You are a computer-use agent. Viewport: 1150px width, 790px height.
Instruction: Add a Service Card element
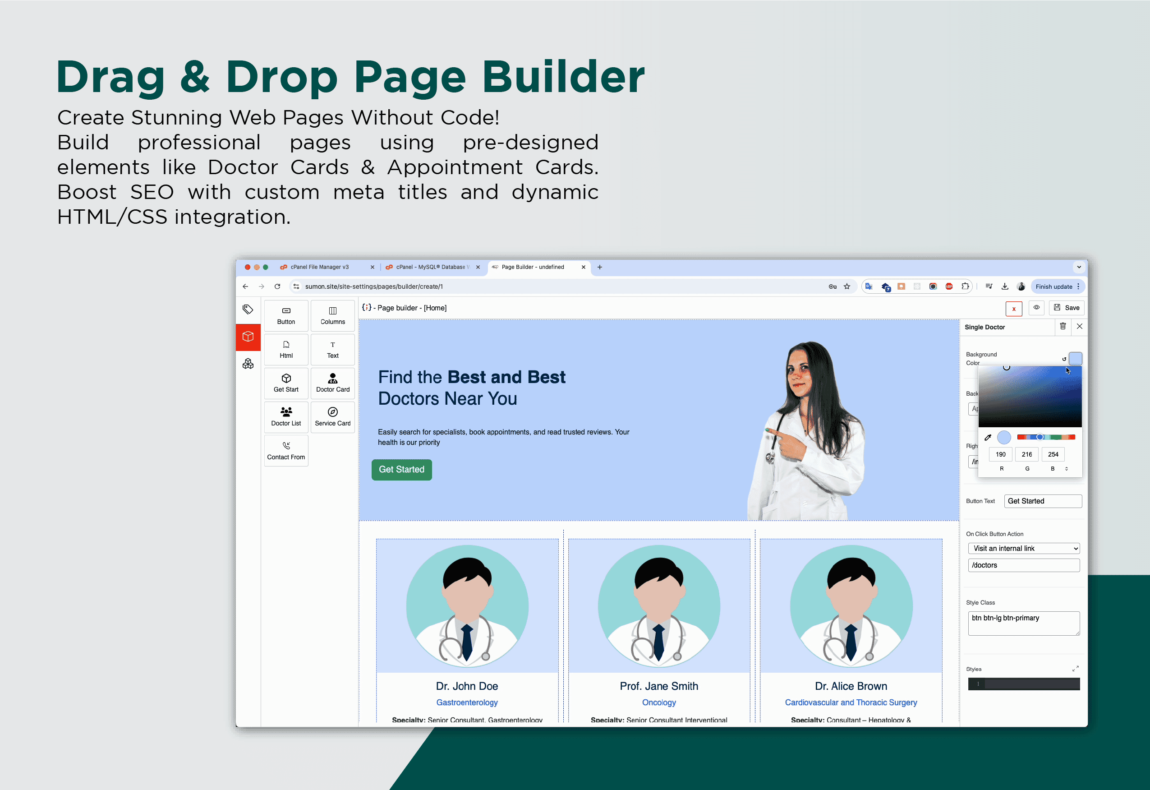pos(332,417)
